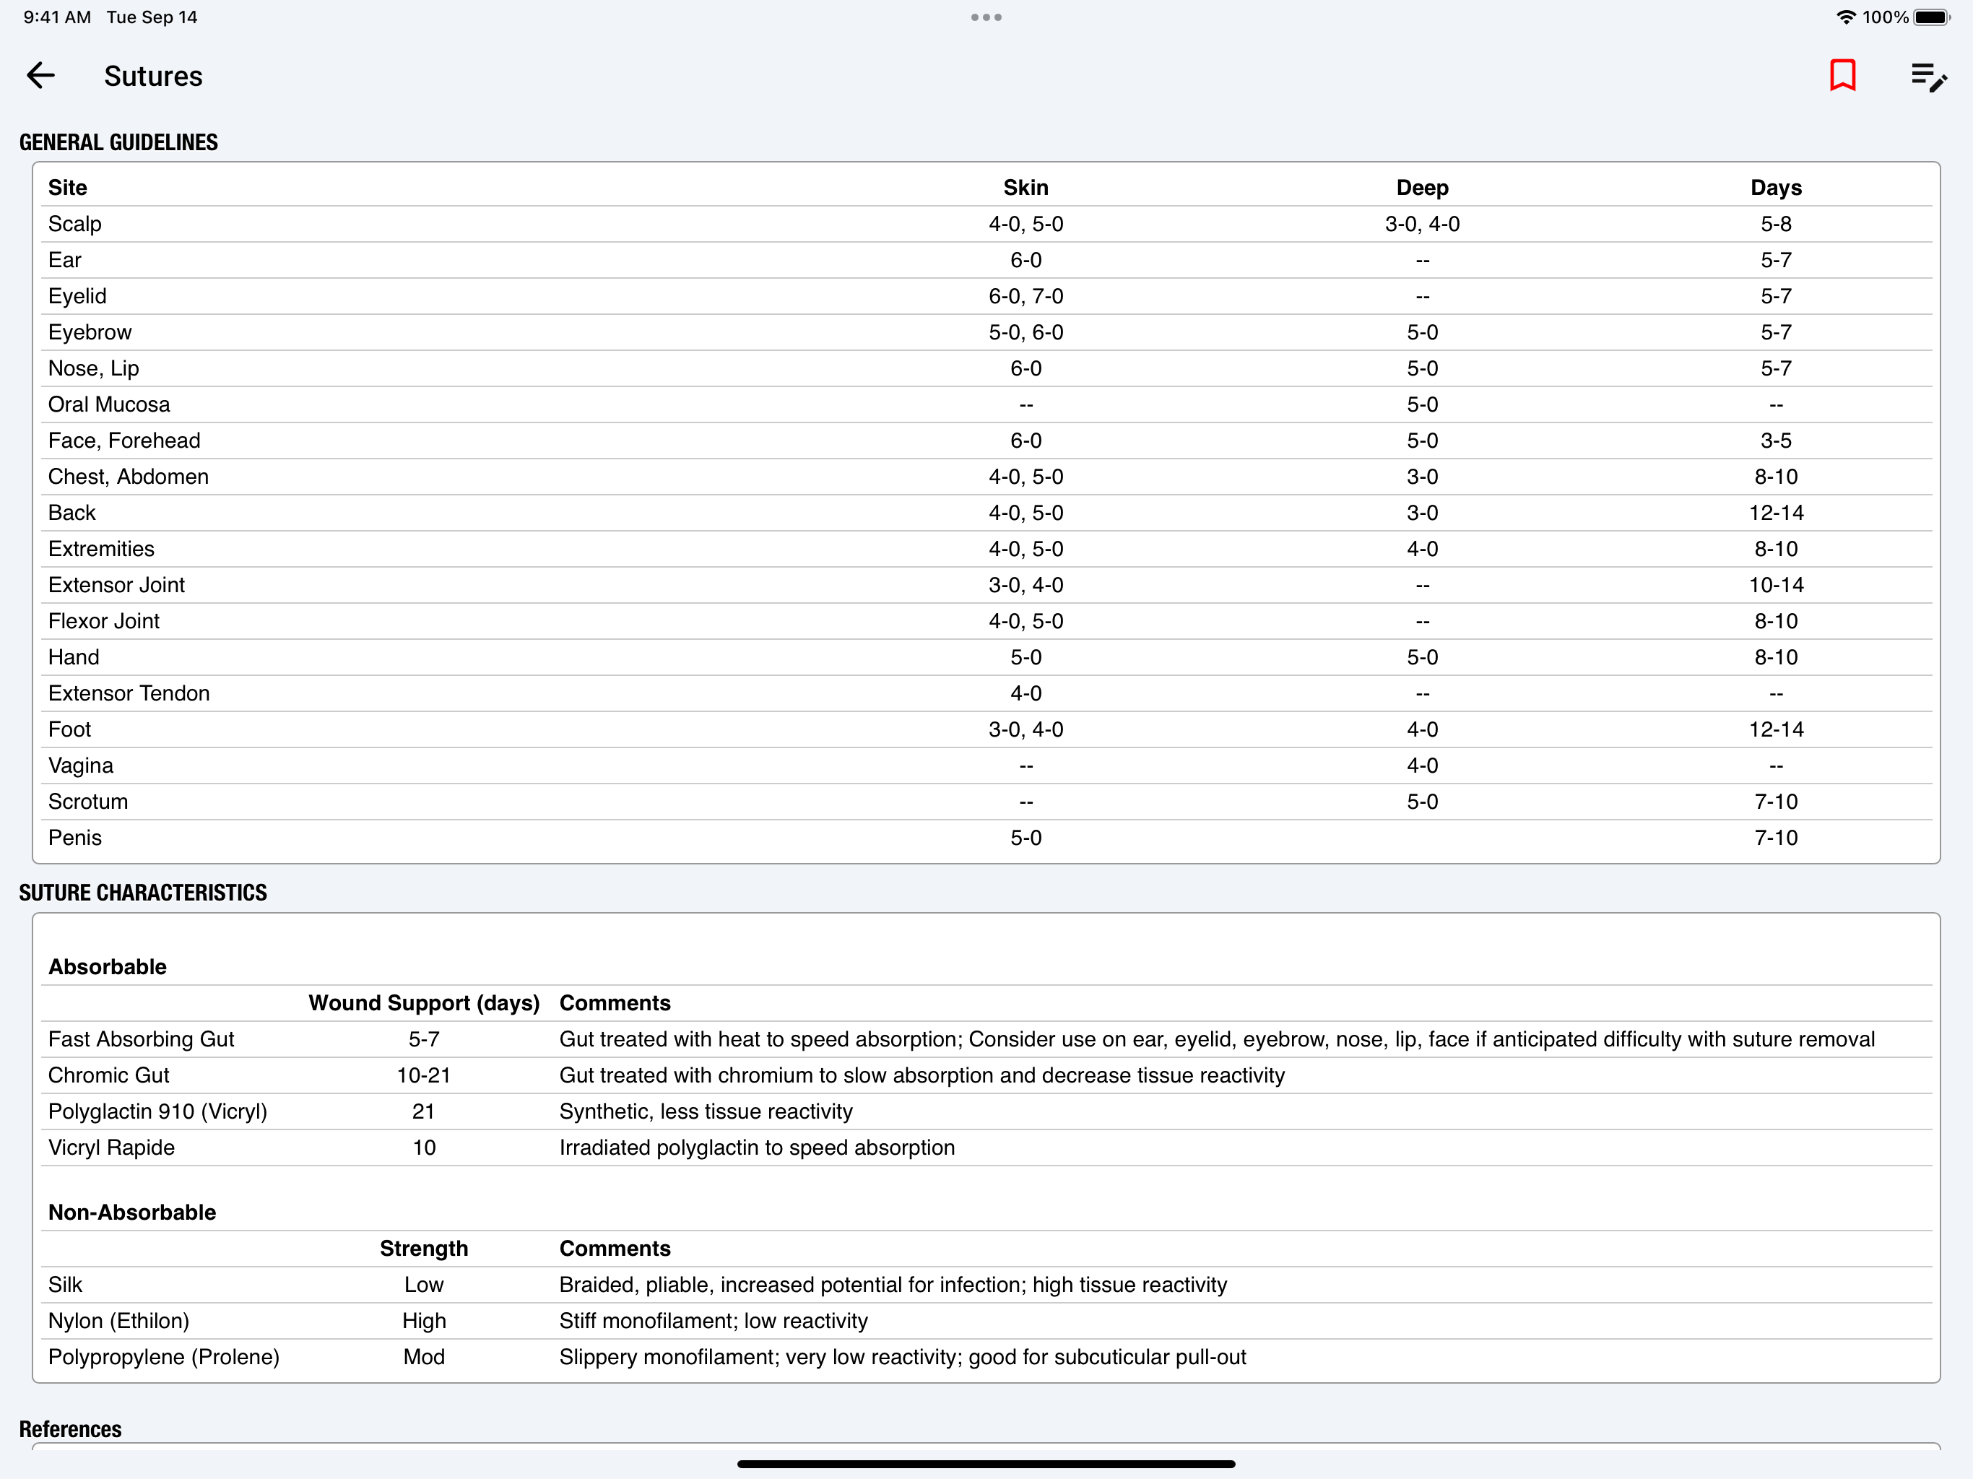Open the References section
Image resolution: width=1973 pixels, height=1479 pixels.
coord(71,1428)
